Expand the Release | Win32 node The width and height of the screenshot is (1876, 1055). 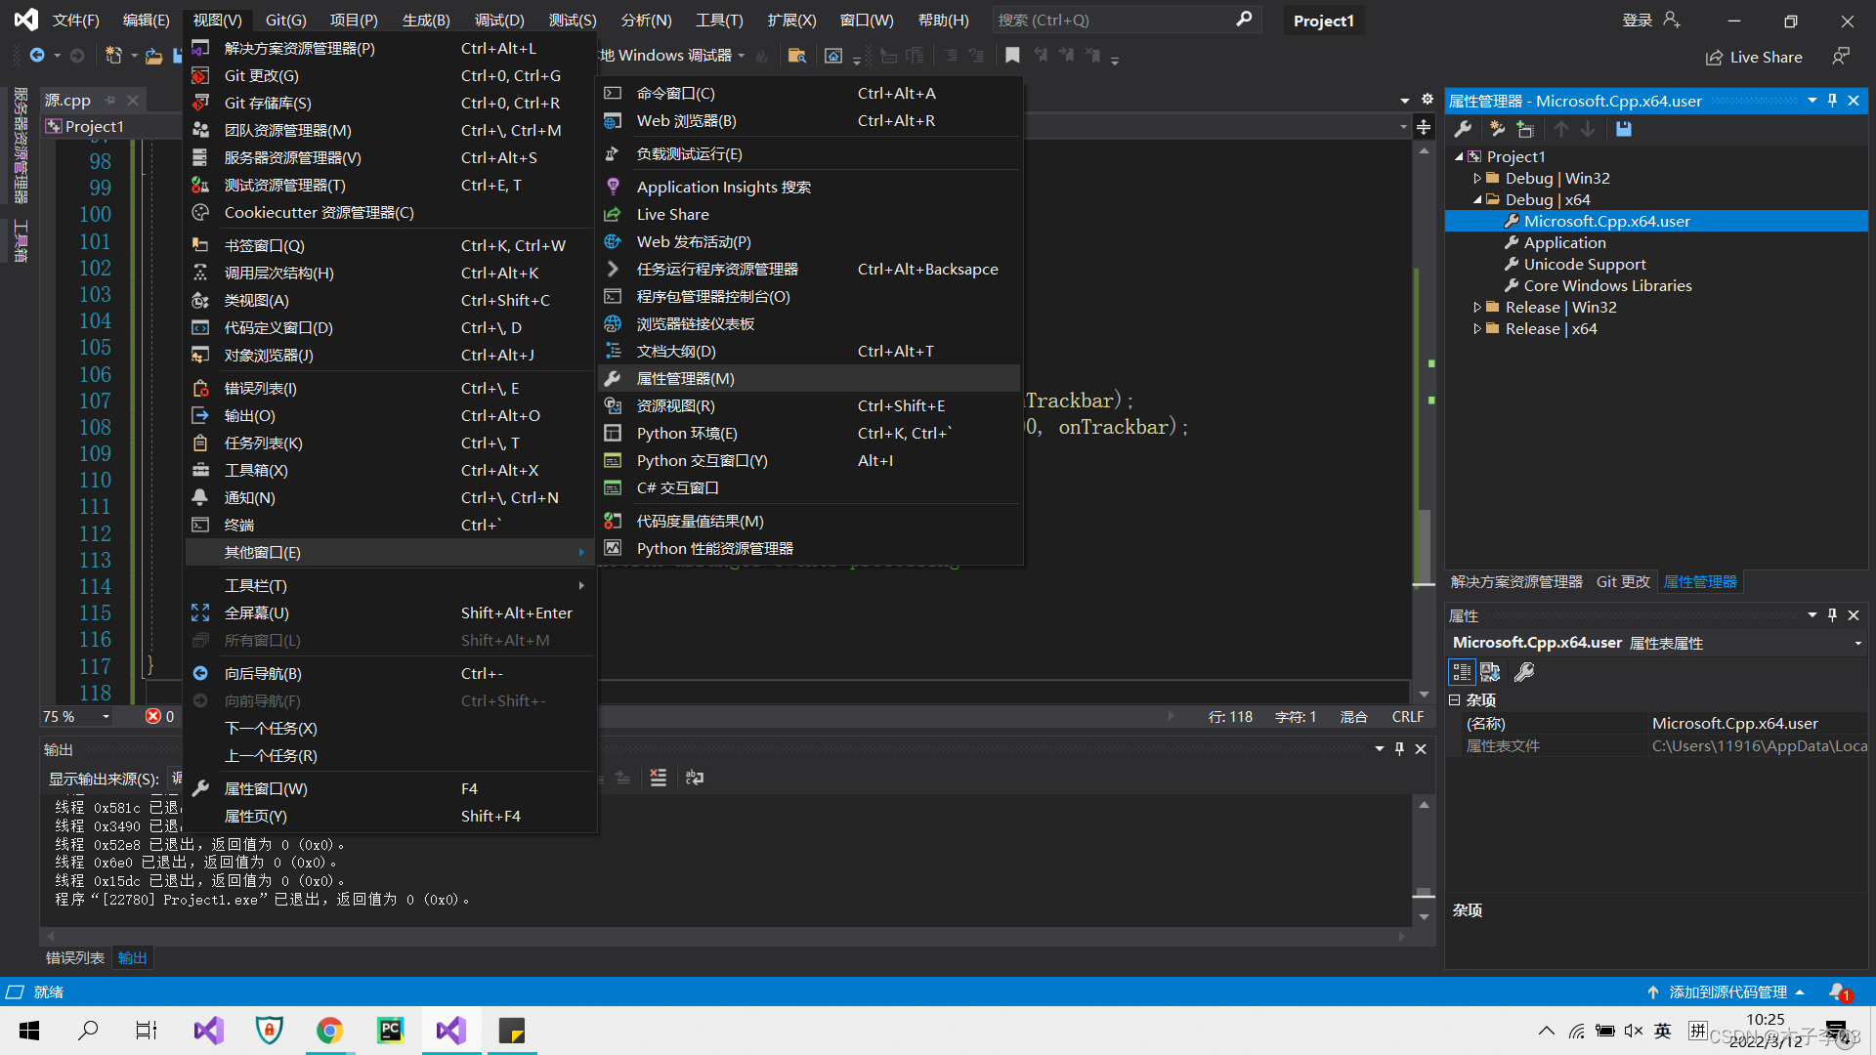pyautogui.click(x=1478, y=307)
